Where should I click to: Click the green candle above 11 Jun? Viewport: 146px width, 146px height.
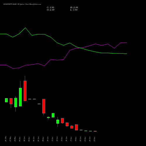click(53, 115)
